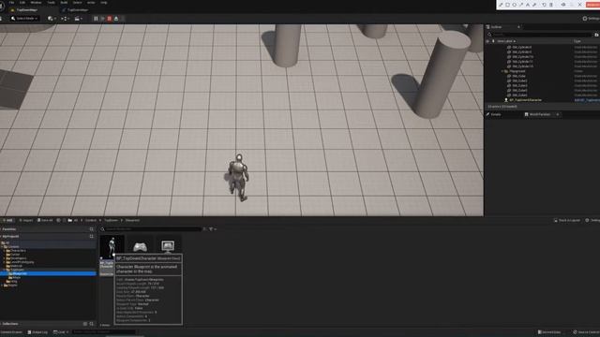Open the asset filter dropdown
This screenshot has height=337, width=600.
[x=213, y=229]
